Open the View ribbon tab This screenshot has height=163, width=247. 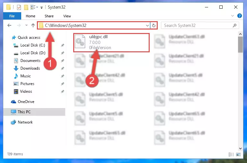tap(67, 16)
